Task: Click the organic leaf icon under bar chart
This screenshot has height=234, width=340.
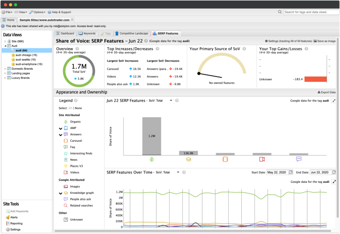Action: [152, 159]
